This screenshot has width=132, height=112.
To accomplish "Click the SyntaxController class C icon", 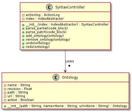I will (49, 7).
